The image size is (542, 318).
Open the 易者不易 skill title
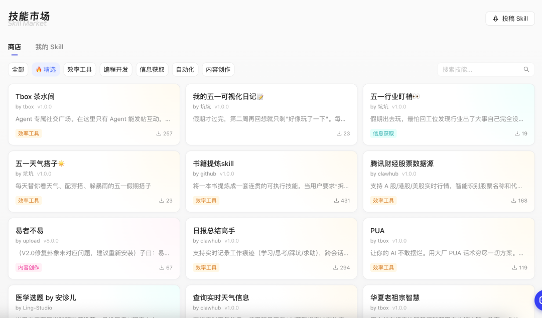coord(30,231)
